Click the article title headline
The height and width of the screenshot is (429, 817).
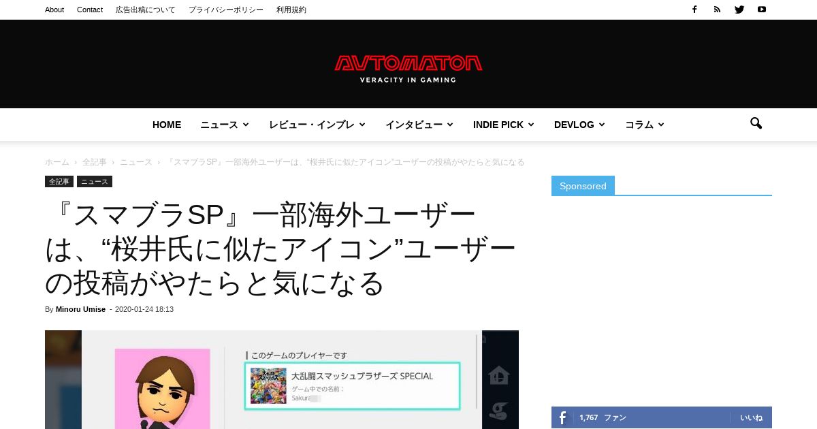[281, 249]
